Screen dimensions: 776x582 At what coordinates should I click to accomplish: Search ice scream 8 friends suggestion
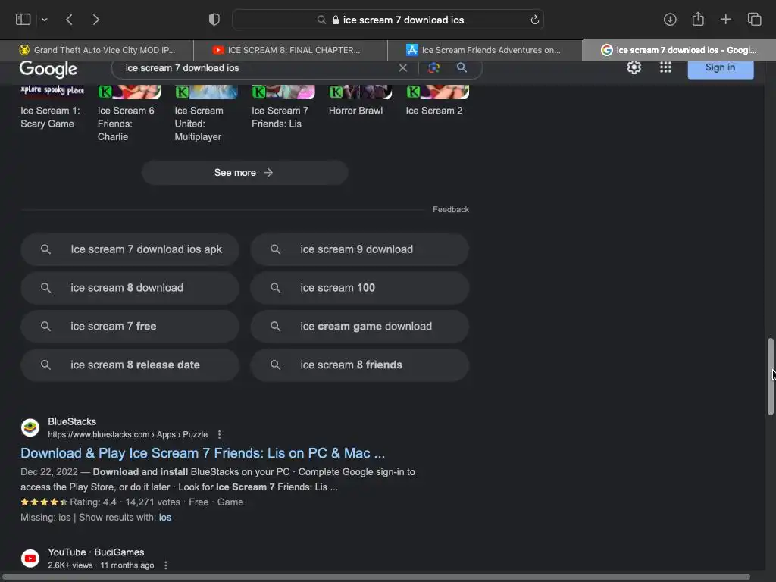coord(359,365)
